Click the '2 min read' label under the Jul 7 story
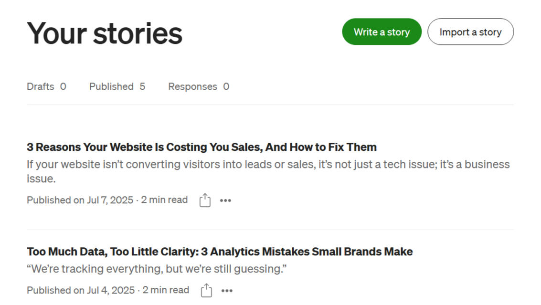541x305 pixels. point(164,200)
